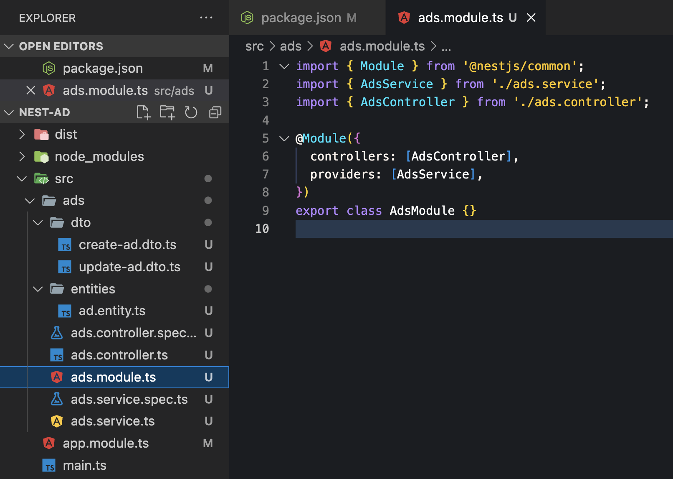Click the dto folder icon
The width and height of the screenshot is (673, 479).
click(x=57, y=222)
